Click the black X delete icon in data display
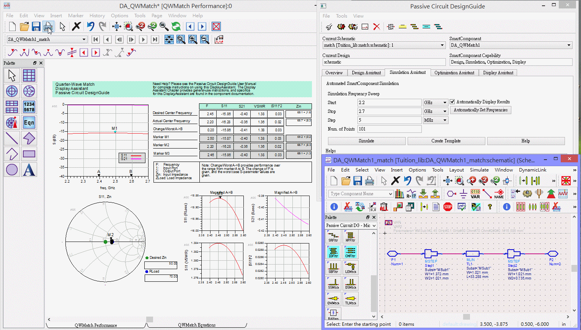Viewport: 581px width, 330px height. tap(77, 26)
